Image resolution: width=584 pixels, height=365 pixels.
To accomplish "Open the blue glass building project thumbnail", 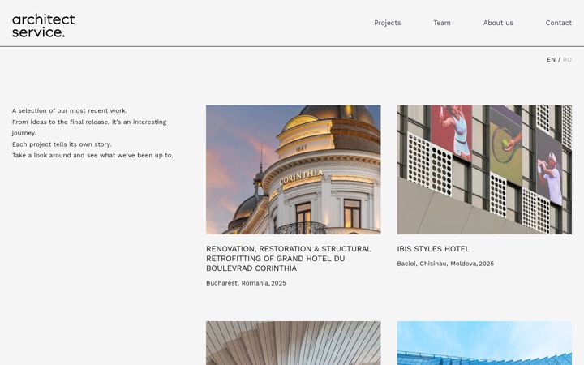I will point(484,343).
